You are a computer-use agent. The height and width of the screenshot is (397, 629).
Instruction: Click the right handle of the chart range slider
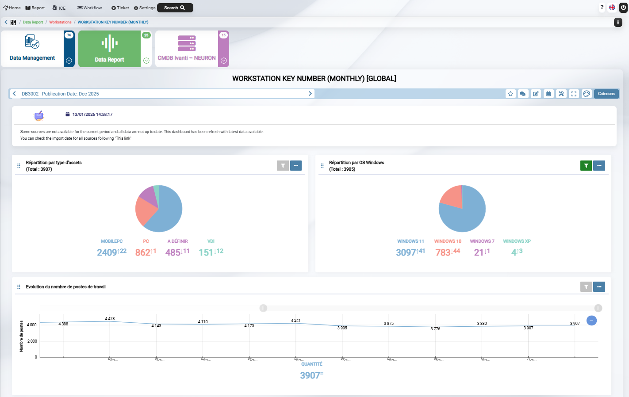click(598, 308)
